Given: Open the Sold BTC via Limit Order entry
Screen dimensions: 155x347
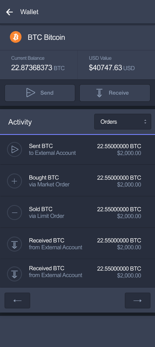Looking at the screenshot, I should [x=77, y=212].
